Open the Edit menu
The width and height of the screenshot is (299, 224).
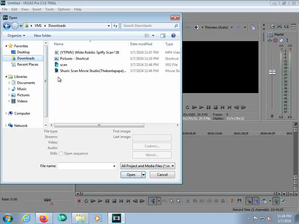click(x=14, y=9)
